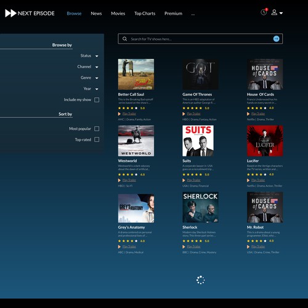308x308 pixels.
Task: Play trailer icon for Game Of Thrones
Action: [184, 114]
